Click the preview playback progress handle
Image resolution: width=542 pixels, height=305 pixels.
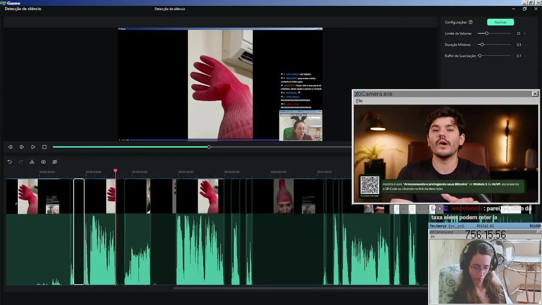pos(209,147)
